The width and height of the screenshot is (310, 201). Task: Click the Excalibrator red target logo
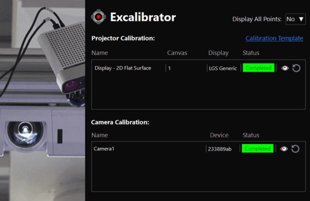(98, 17)
